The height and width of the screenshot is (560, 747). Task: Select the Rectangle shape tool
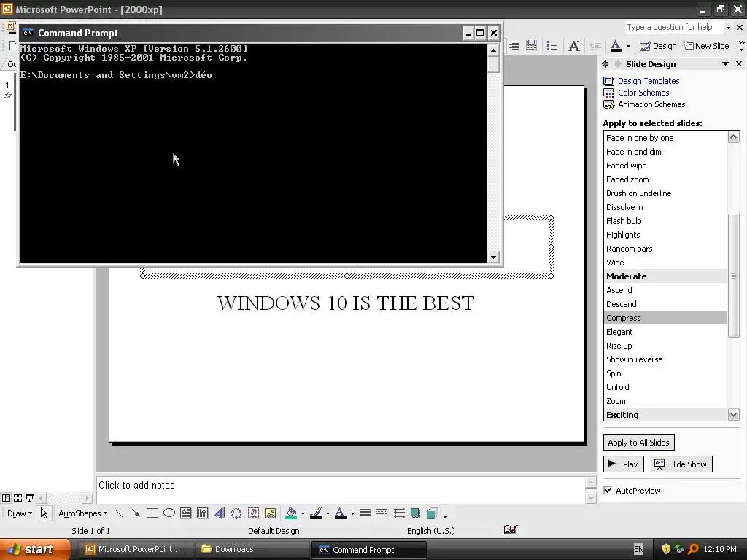click(x=152, y=513)
